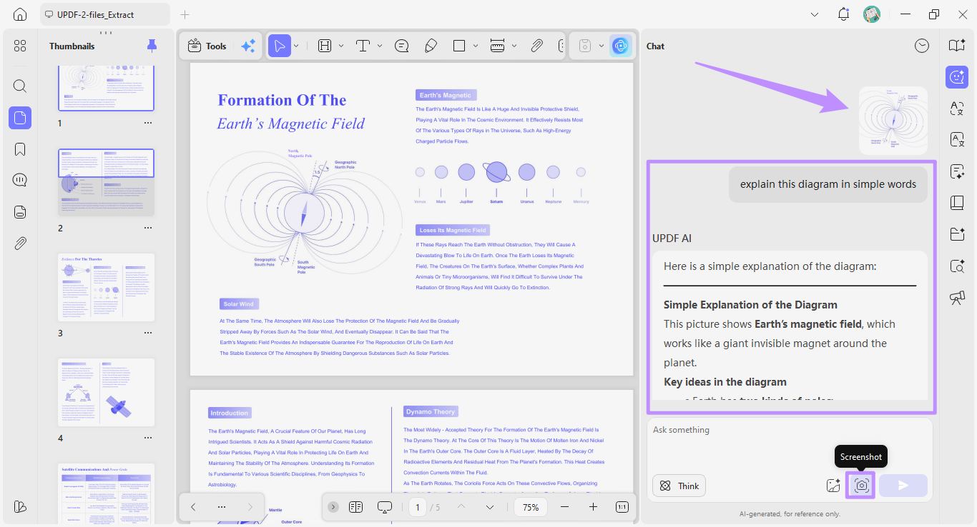Open more options for thumbnail page 1
The height and width of the screenshot is (527, 977).
148,123
